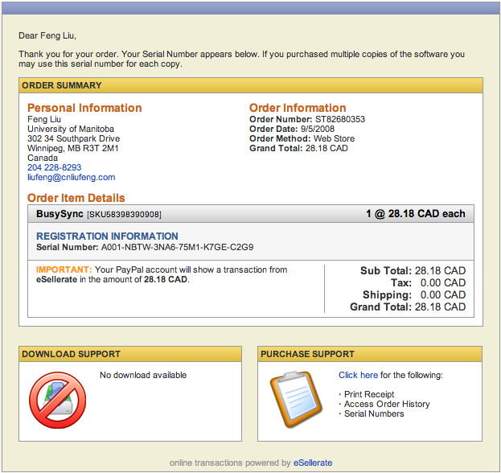Screen dimensions: 501x473
Task: Click the bold 'eSellerate' in the PayPal notice
Action: click(56, 279)
